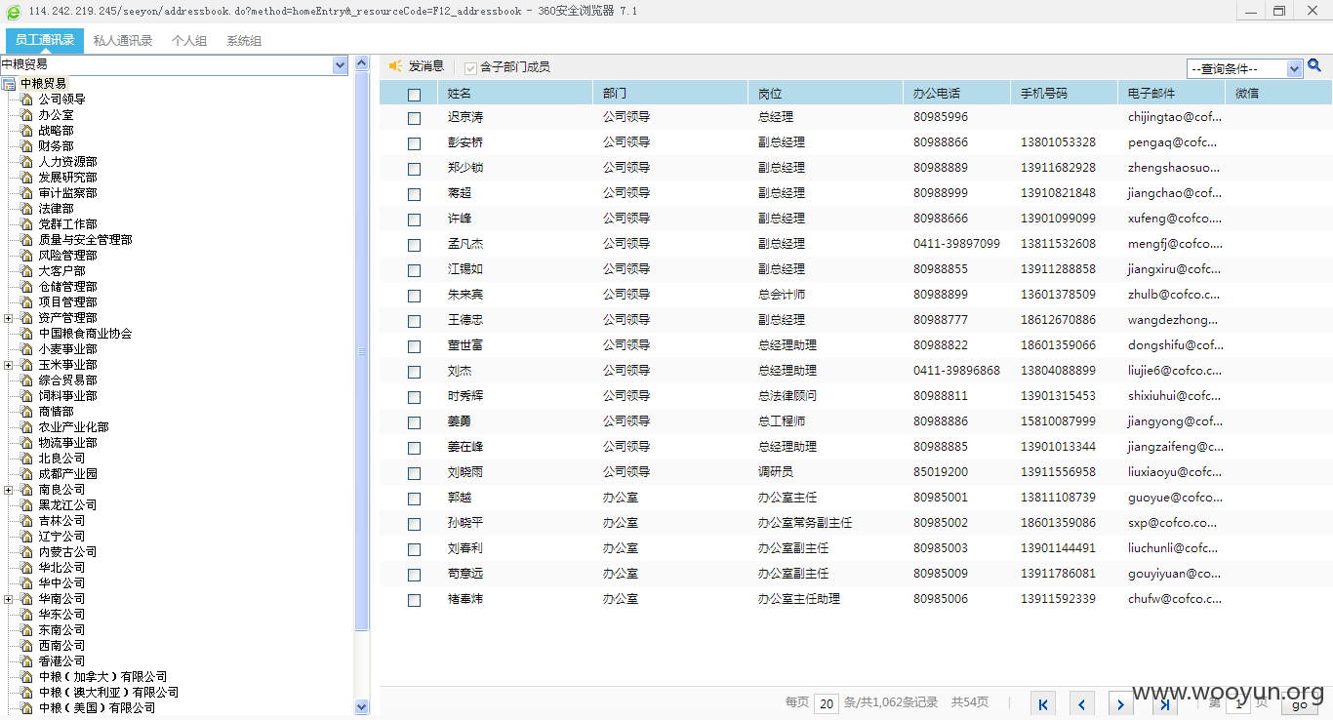Click the house icon beside 风险管理部
Image resolution: width=1333 pixels, height=720 pixels.
(x=26, y=256)
